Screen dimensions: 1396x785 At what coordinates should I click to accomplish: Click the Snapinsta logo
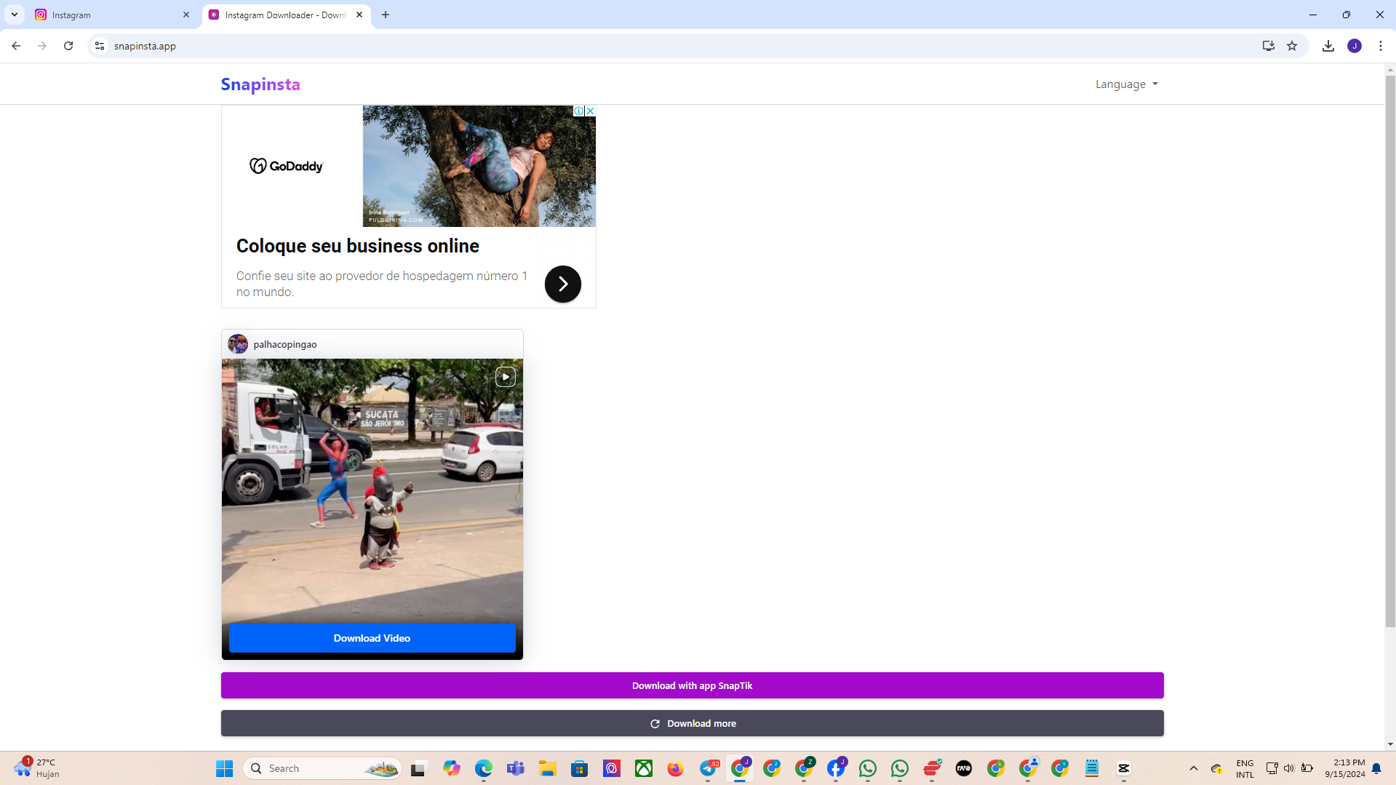click(x=260, y=84)
